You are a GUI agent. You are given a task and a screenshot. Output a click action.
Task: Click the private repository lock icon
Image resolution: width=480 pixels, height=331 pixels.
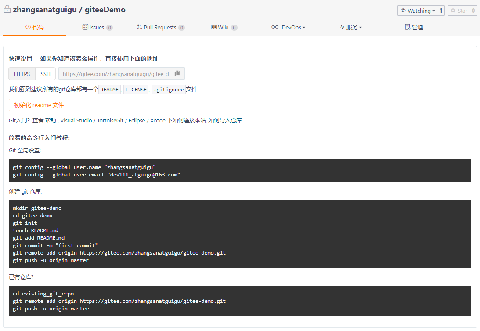coord(7,9)
